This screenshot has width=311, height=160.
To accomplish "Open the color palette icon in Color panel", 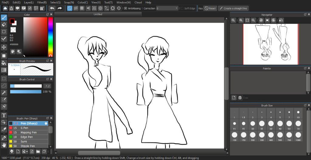I will pyautogui.click(x=13, y=52).
